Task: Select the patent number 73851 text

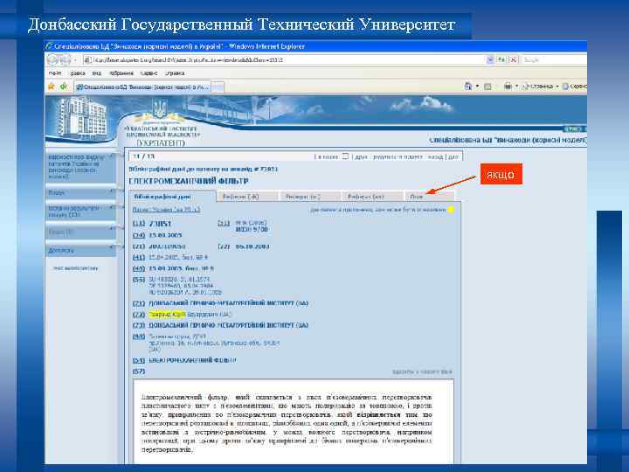Action: 160,224
